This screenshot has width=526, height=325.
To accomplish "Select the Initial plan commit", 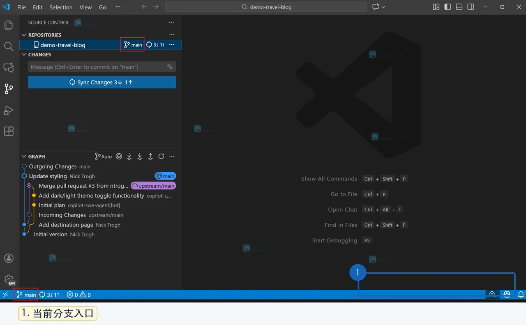I will coord(100,205).
